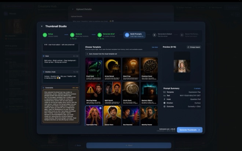Click the Emotion icon in Prompt Summary
Viewport: 242px width, 151px height.
coord(165,103)
